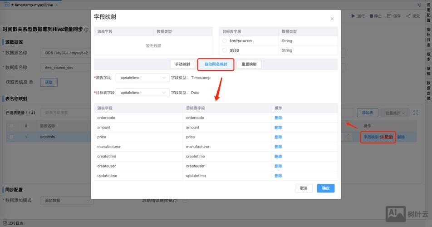
Task: Click the 获取 button
Action: [x=49, y=82]
